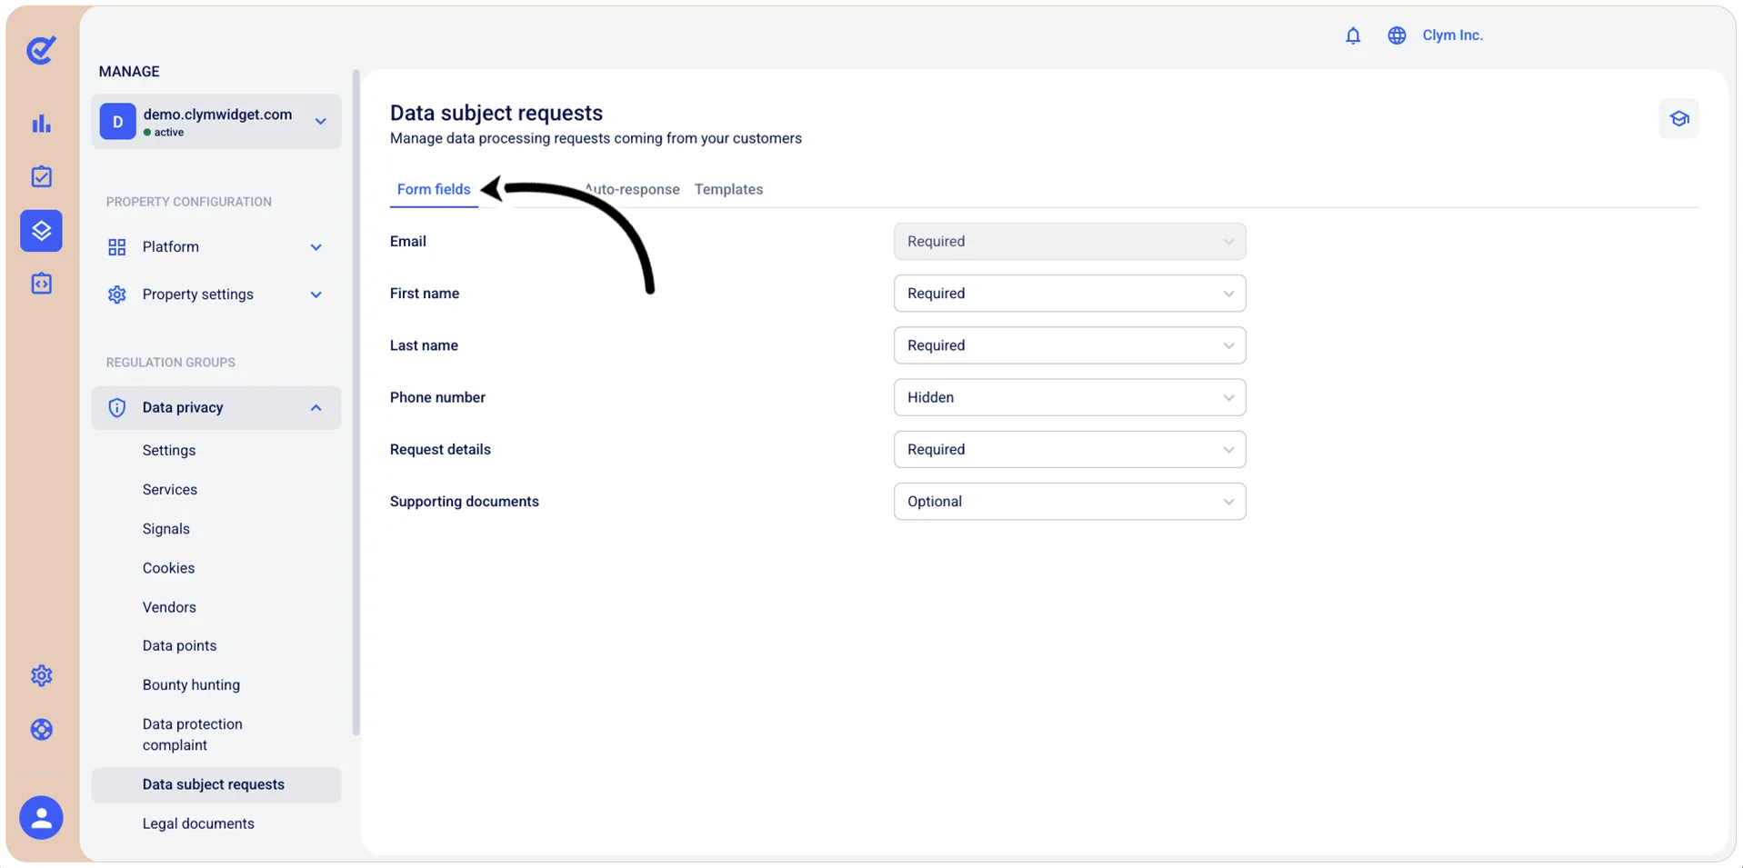
Task: Open the code embed sidebar icon
Action: pyautogui.click(x=41, y=284)
